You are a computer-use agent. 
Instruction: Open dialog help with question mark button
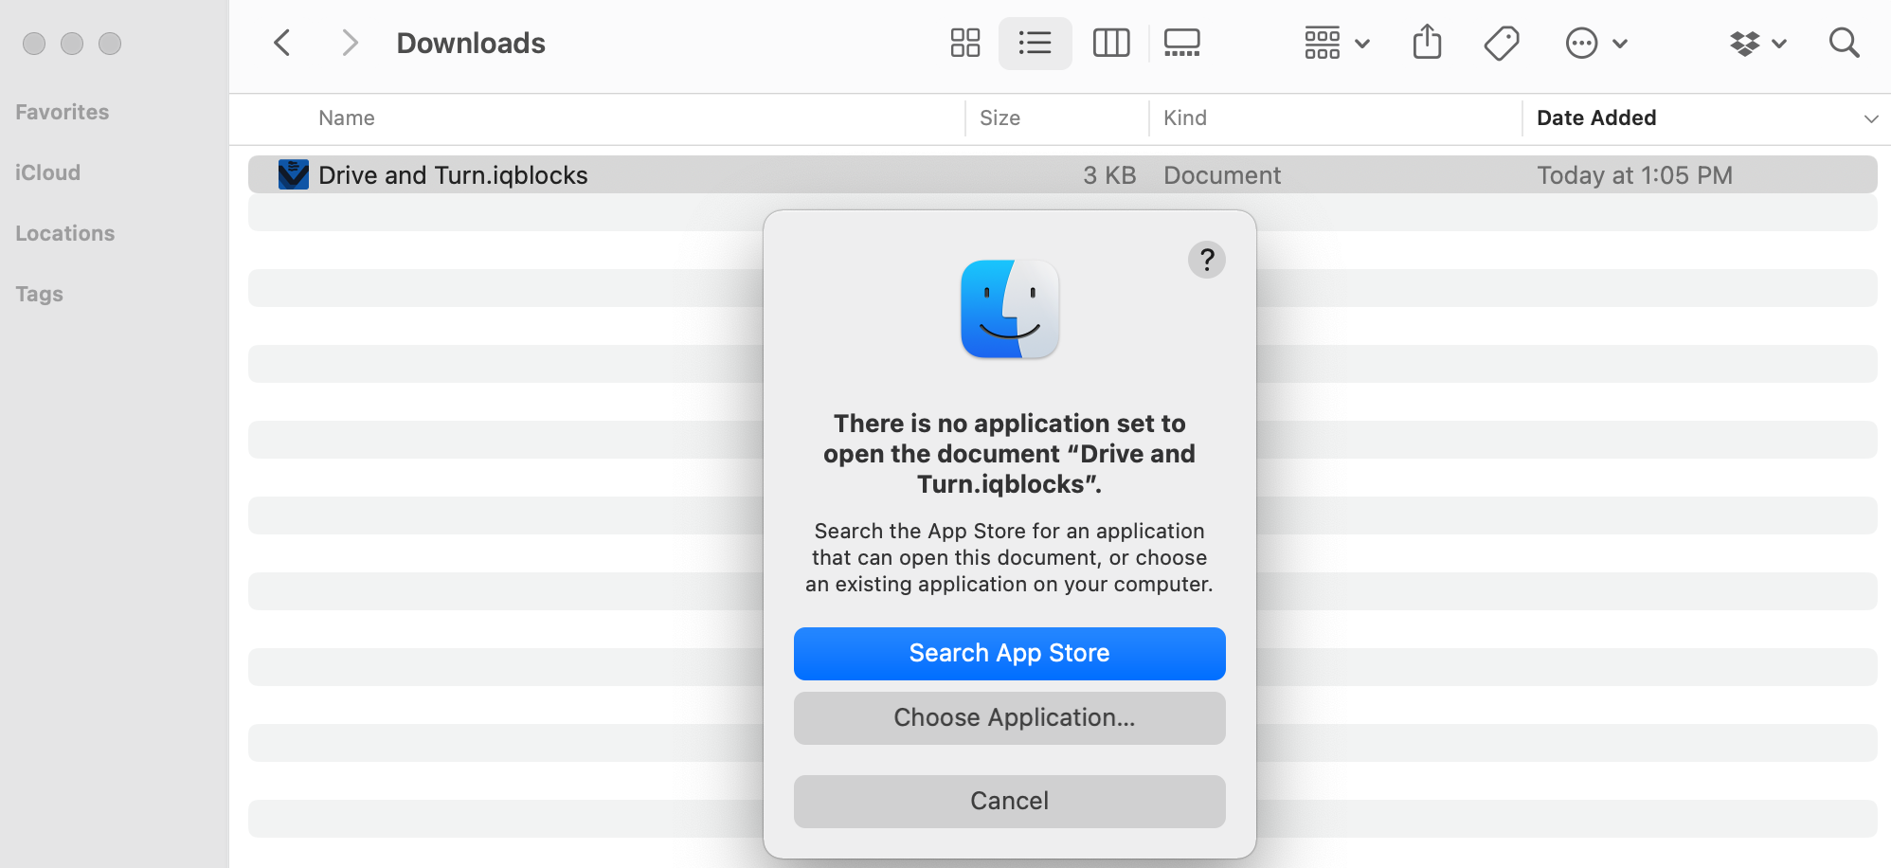[x=1206, y=260]
